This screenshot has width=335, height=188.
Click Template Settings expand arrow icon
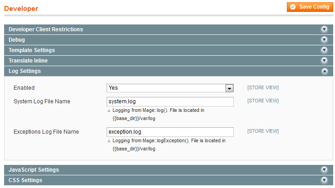point(324,50)
